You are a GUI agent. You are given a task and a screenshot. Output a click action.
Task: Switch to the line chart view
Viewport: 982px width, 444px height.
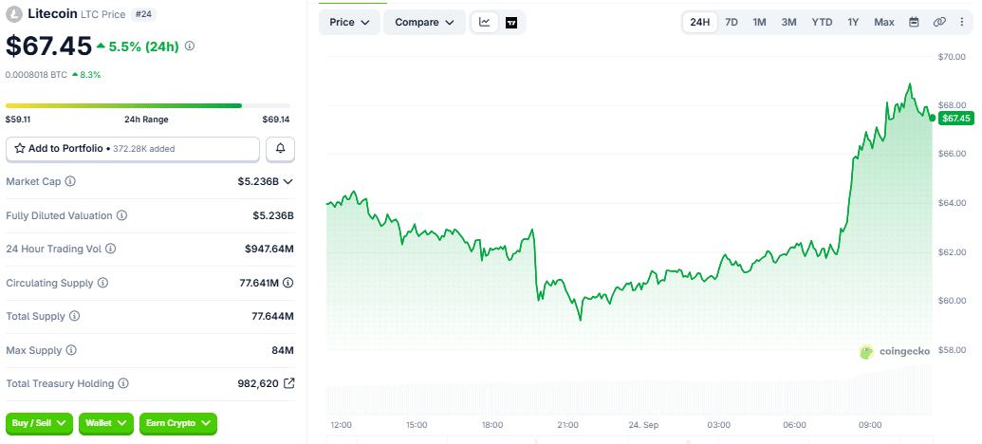tap(485, 23)
